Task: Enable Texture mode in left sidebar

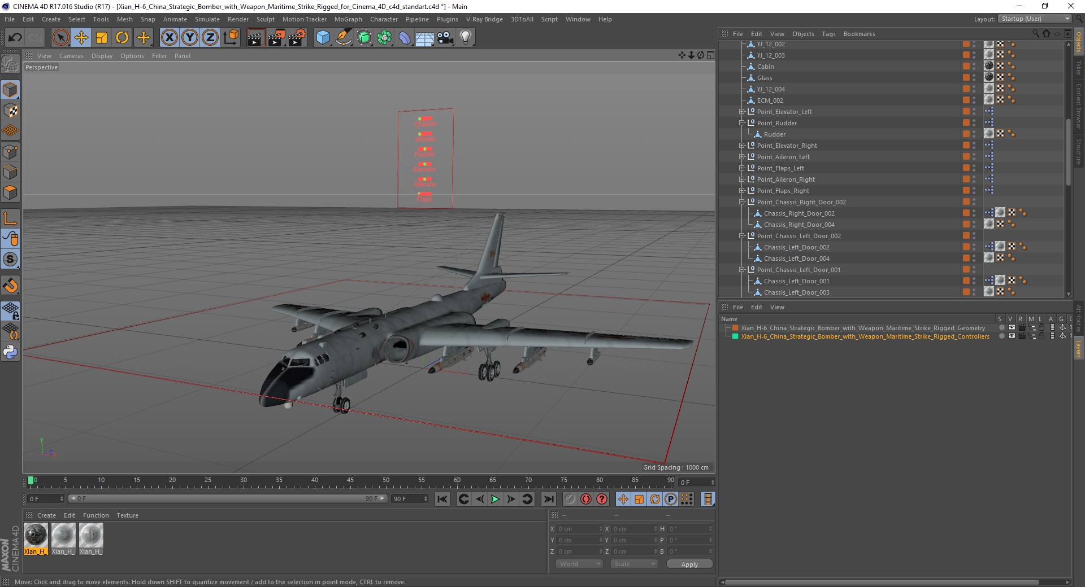Action: (x=10, y=110)
